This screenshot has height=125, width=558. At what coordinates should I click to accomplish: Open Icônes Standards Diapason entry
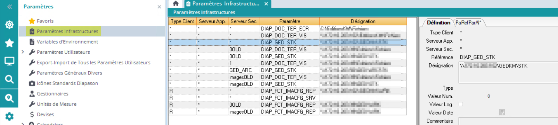67,83
